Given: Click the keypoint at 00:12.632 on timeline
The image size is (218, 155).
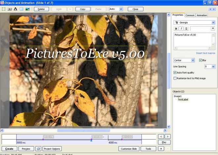Looking at the screenshot, I should pyautogui.click(x=122, y=139).
